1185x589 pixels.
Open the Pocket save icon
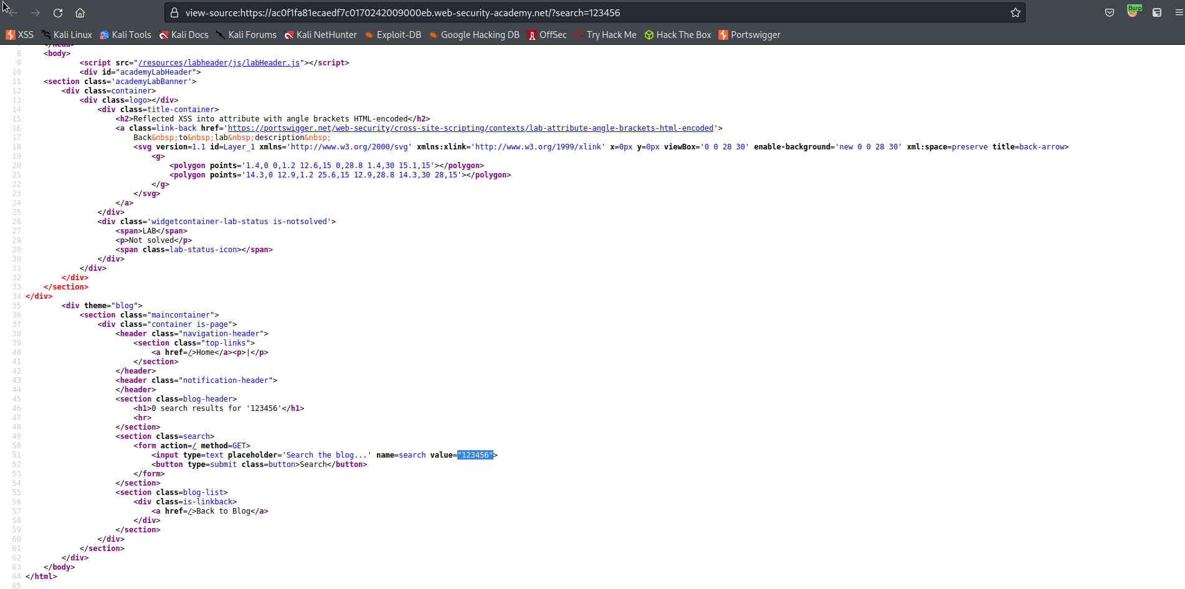pyautogui.click(x=1110, y=12)
